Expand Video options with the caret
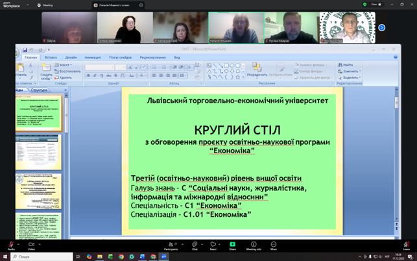Screen dimensions: 417x261 click(40, 243)
